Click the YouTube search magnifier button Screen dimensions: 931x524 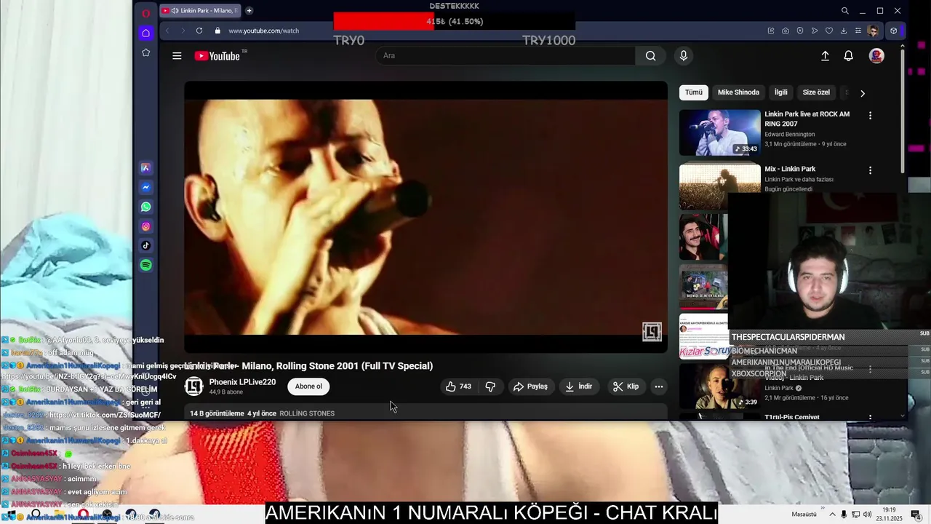point(650,56)
